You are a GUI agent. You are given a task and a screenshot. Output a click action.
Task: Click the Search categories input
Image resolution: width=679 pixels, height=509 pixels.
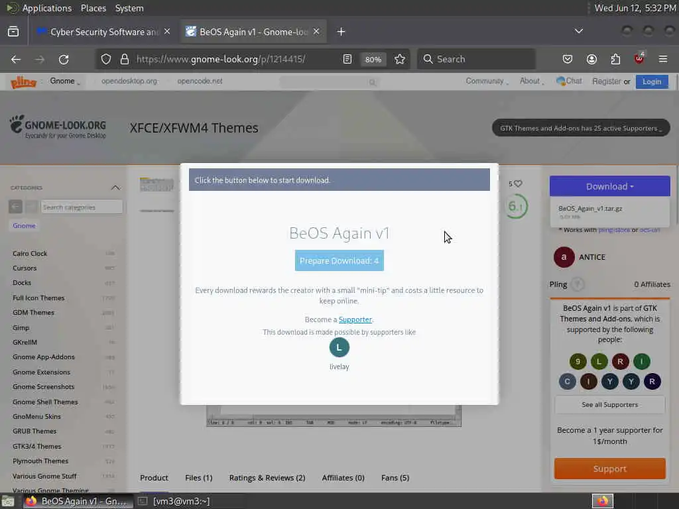click(x=82, y=207)
